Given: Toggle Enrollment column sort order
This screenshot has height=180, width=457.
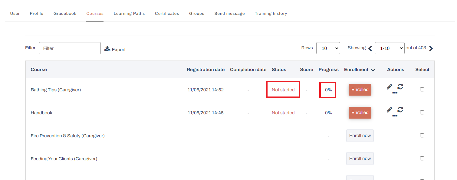Looking at the screenshot, I should (373, 70).
